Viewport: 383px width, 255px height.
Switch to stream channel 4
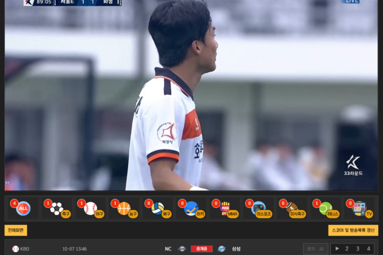[x=368, y=249]
